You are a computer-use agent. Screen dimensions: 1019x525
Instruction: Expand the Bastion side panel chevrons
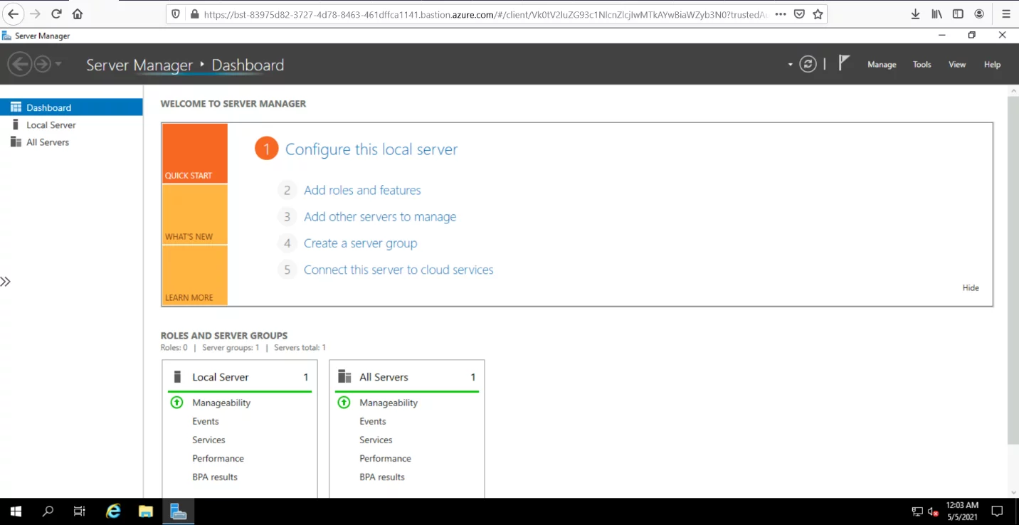(6, 282)
